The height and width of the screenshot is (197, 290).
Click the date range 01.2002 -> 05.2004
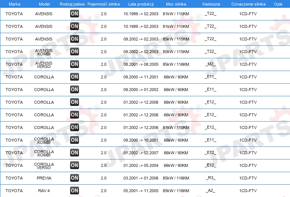point(141,165)
